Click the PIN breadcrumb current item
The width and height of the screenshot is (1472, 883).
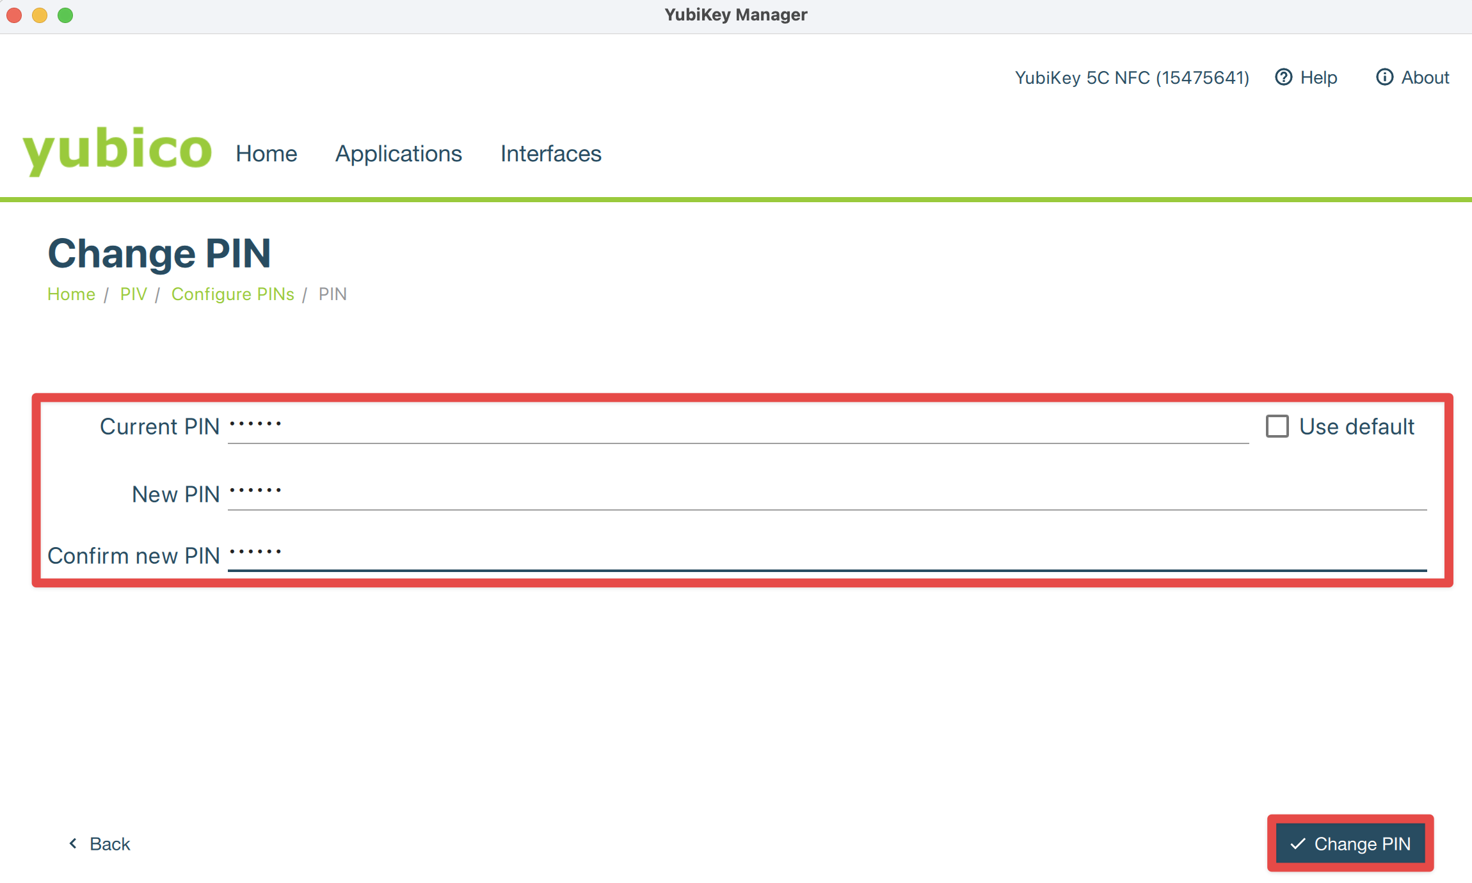333,294
